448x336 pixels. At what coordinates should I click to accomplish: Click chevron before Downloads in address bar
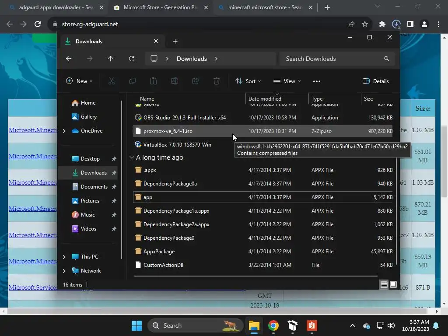(x=167, y=59)
